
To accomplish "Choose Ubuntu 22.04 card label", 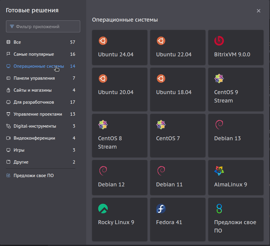I will point(174,55).
